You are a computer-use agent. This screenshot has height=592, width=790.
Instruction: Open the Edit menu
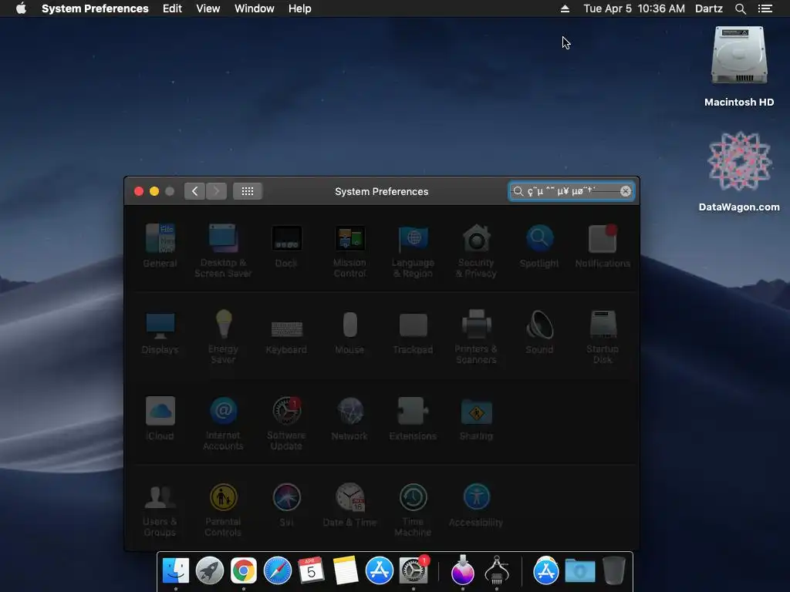(172, 8)
